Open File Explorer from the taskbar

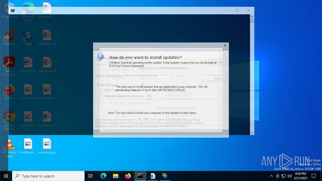pos(116,176)
